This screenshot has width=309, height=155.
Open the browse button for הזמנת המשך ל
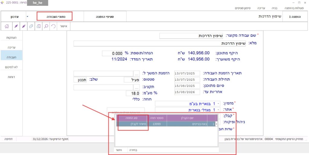[137, 74]
